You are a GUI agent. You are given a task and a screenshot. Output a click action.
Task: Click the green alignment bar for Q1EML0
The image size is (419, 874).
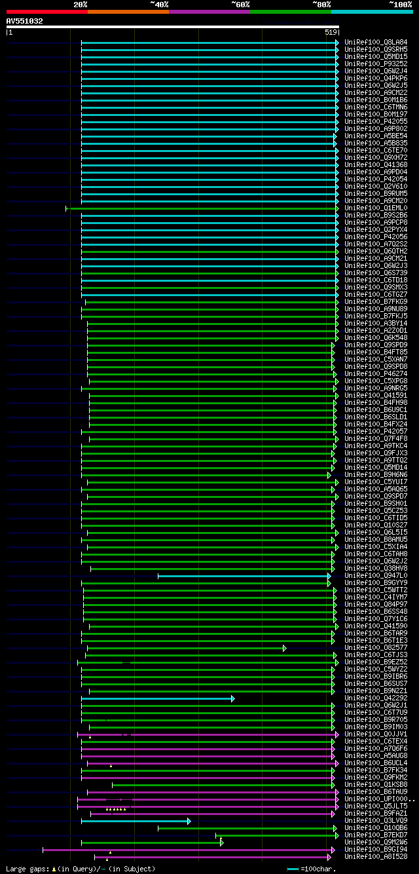coord(202,208)
